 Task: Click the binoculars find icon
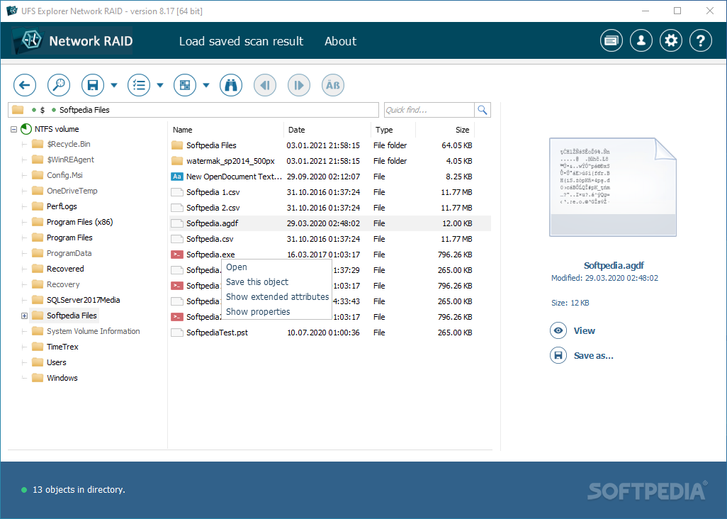[x=231, y=85]
